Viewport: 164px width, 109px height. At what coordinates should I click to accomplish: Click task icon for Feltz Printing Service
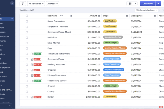pos(32,81)
